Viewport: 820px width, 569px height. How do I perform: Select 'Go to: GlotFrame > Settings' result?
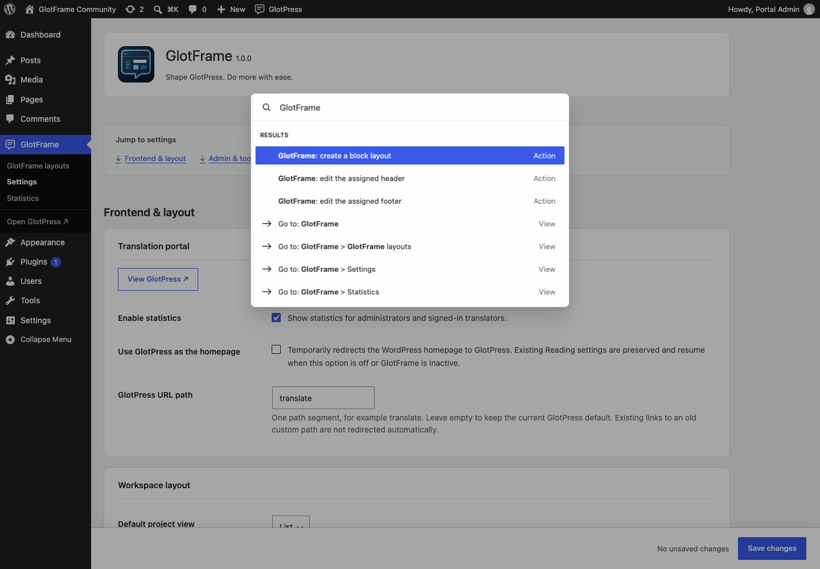point(410,269)
